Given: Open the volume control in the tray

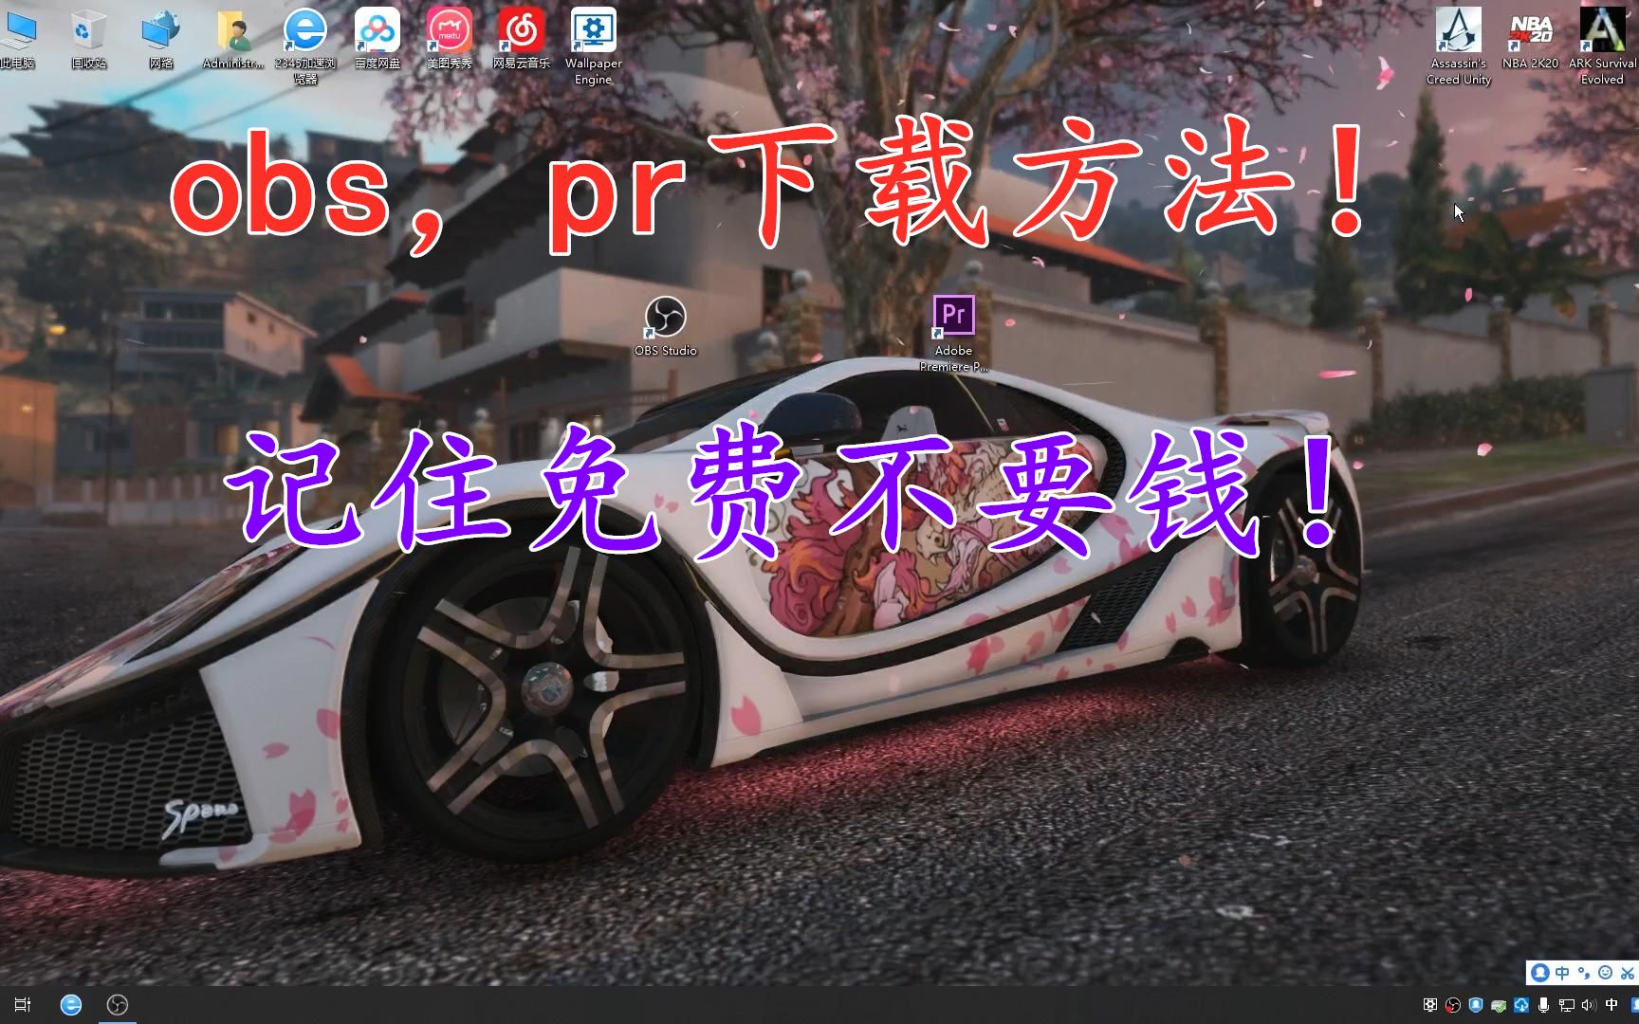Looking at the screenshot, I should click(x=1589, y=1005).
